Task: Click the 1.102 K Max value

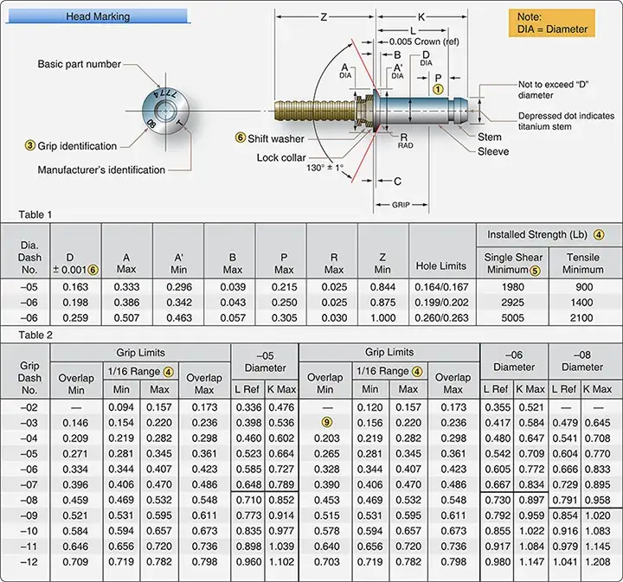Action: (281, 562)
